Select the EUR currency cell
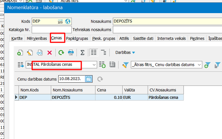The width and height of the screenshot is (222, 139). (x=135, y=97)
